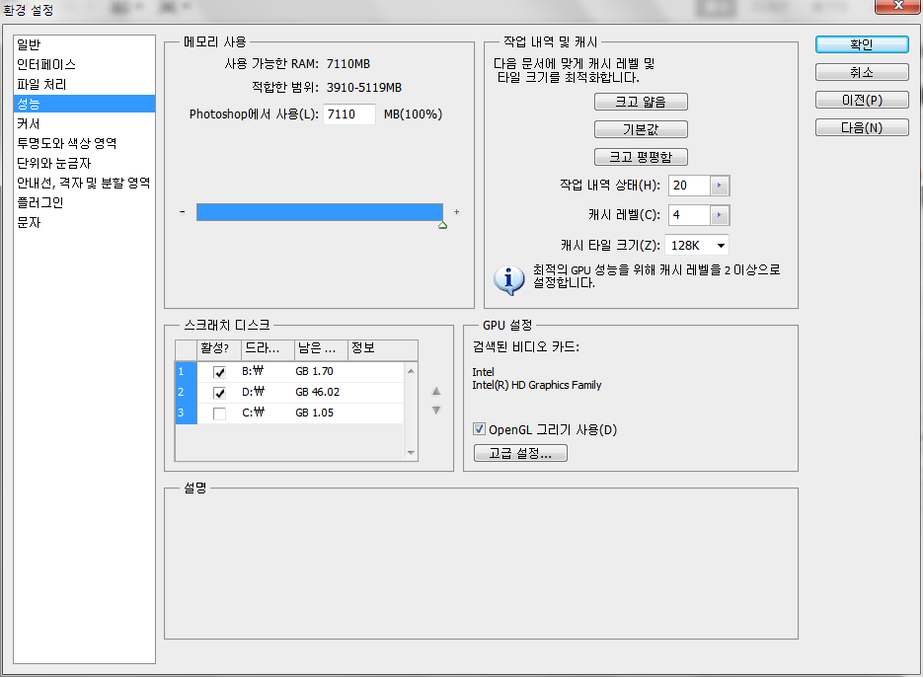The height and width of the screenshot is (677, 923).
Task: Toggle OpenGL 그리기 사용(D) checkbox
Action: (x=479, y=429)
